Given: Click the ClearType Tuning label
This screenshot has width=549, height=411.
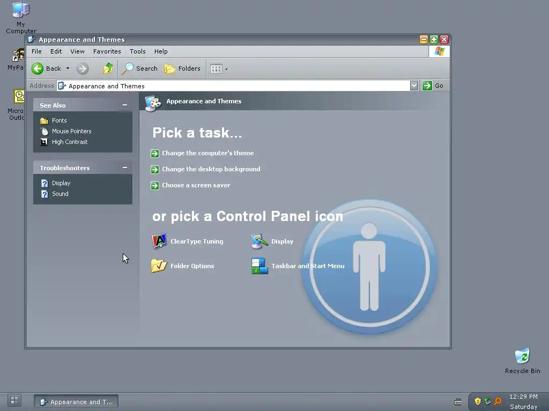Looking at the screenshot, I should pos(197,241).
